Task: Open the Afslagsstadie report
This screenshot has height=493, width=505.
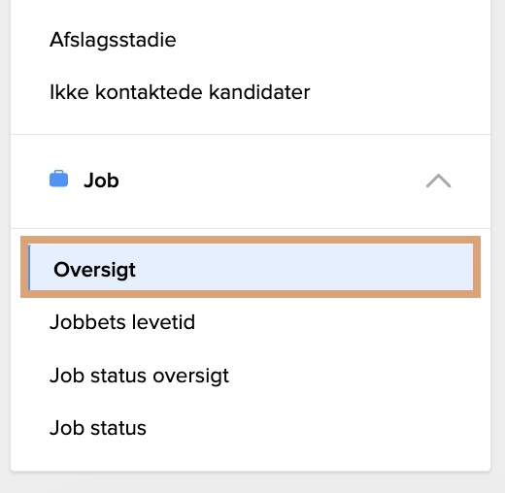Action: [x=113, y=40]
